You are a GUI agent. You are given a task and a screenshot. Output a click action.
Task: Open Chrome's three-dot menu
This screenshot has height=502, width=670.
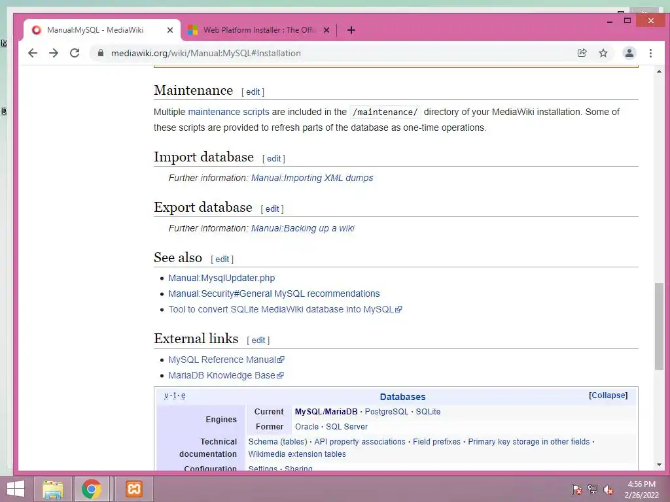[650, 53]
